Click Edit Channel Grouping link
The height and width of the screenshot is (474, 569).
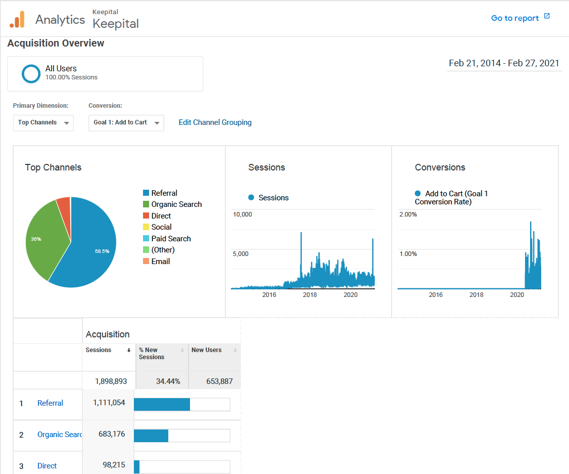[x=215, y=122]
